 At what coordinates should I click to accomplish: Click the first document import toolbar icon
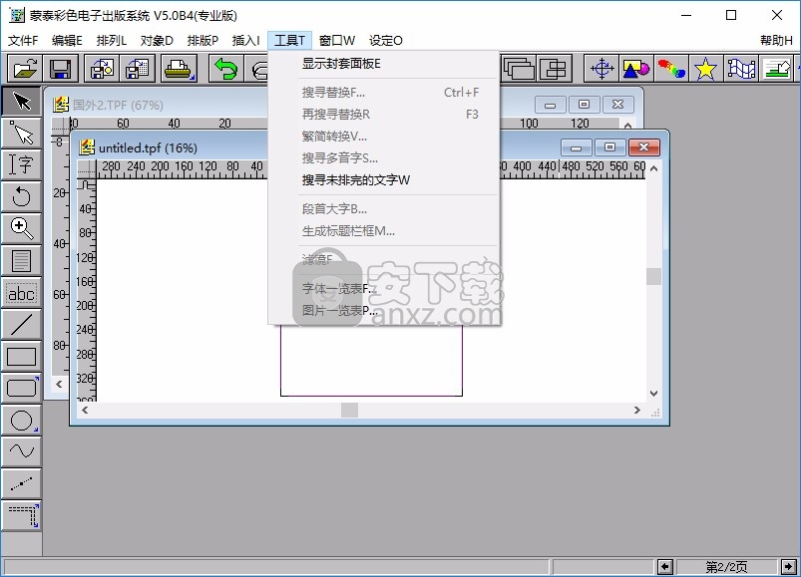point(102,69)
